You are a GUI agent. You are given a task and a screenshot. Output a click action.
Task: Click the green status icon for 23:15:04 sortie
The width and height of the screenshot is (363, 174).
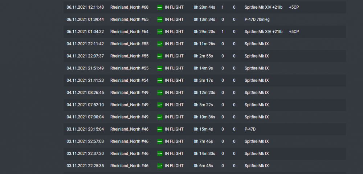point(159,129)
